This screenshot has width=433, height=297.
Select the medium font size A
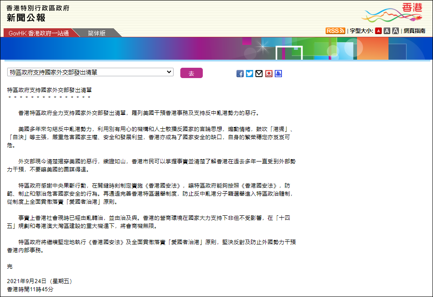tap(387, 31)
